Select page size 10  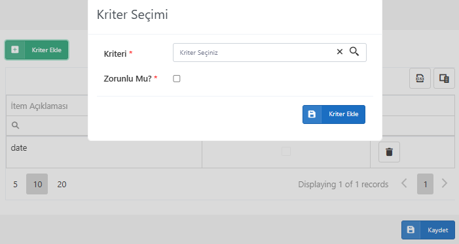(37, 184)
